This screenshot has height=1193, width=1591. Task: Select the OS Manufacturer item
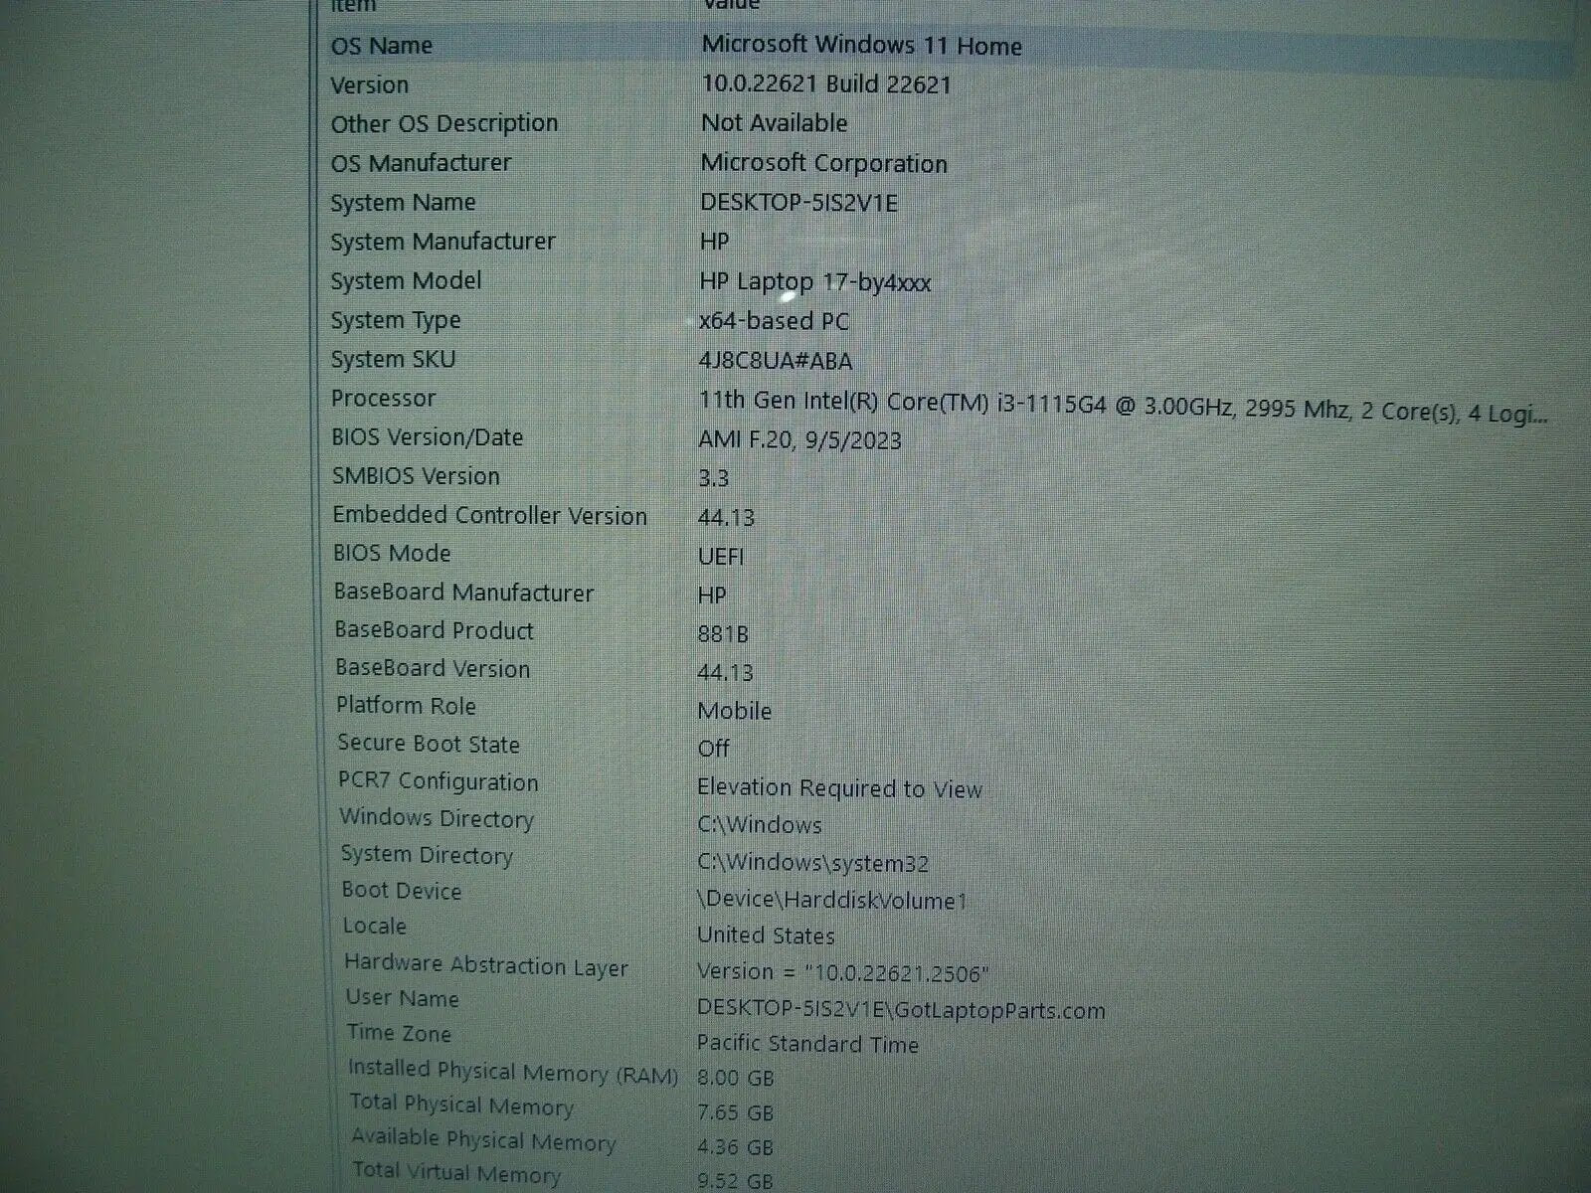point(421,163)
